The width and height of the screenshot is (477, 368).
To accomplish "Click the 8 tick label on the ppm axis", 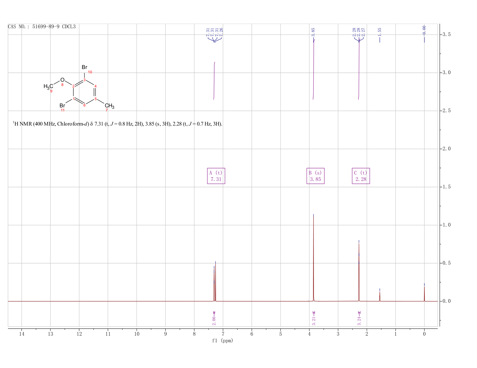I will (194, 334).
